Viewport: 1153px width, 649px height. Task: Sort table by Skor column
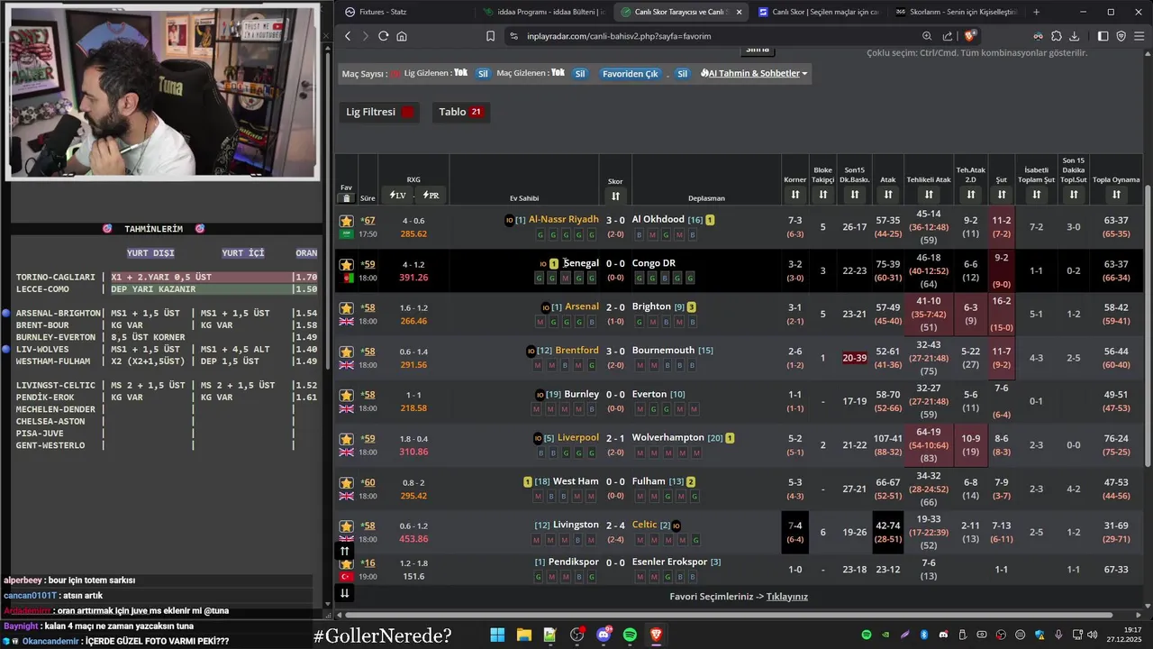pos(615,196)
